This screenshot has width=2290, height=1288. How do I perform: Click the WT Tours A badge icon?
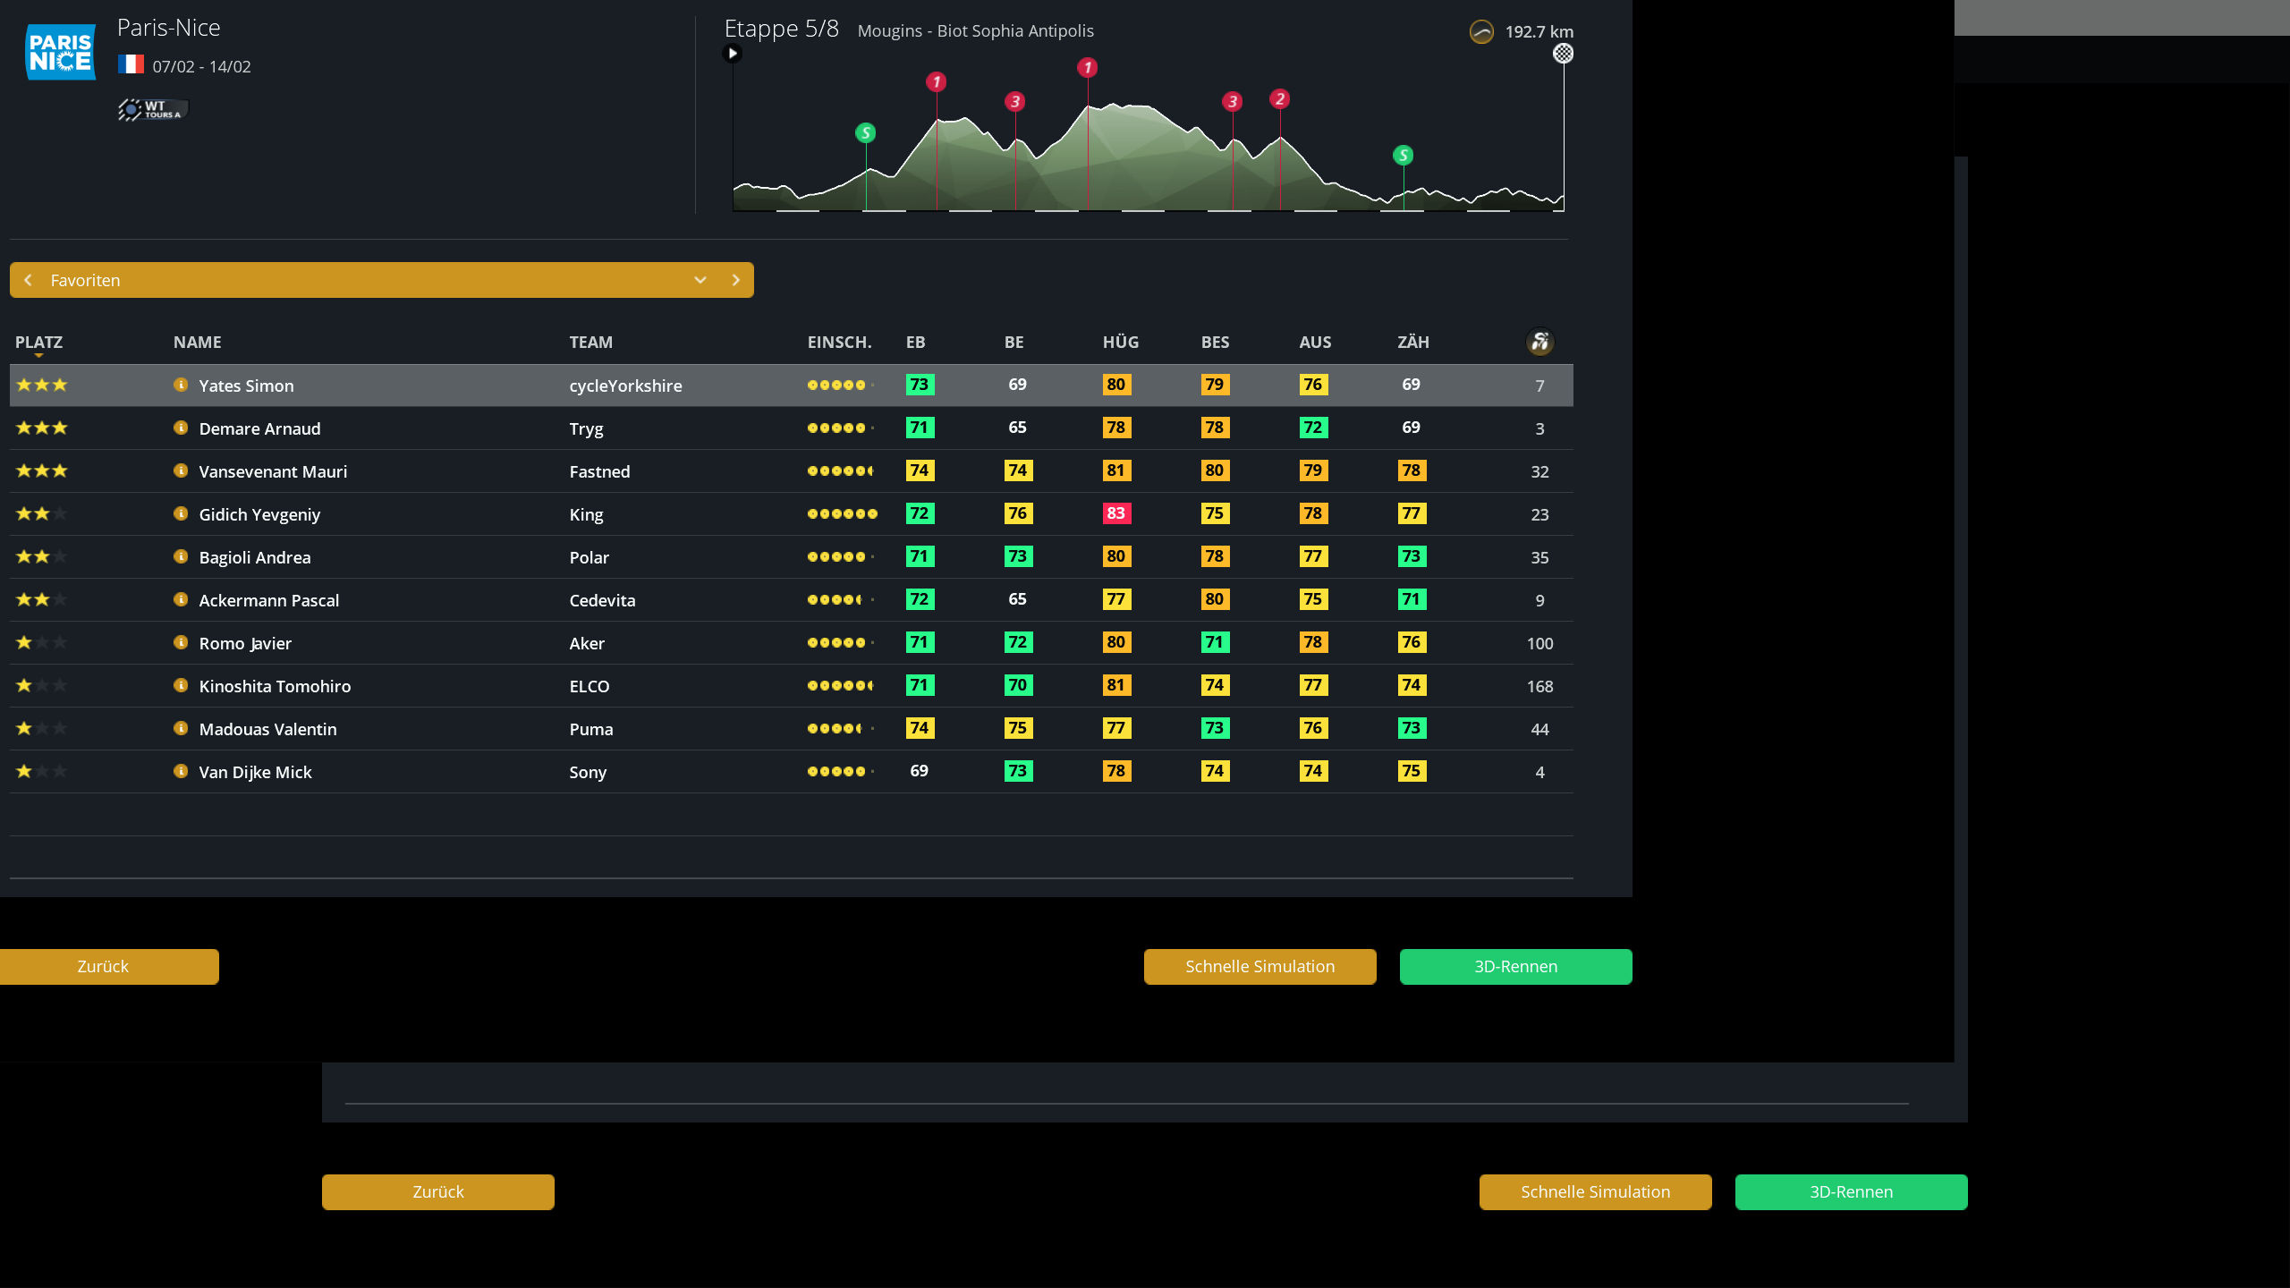coord(152,110)
